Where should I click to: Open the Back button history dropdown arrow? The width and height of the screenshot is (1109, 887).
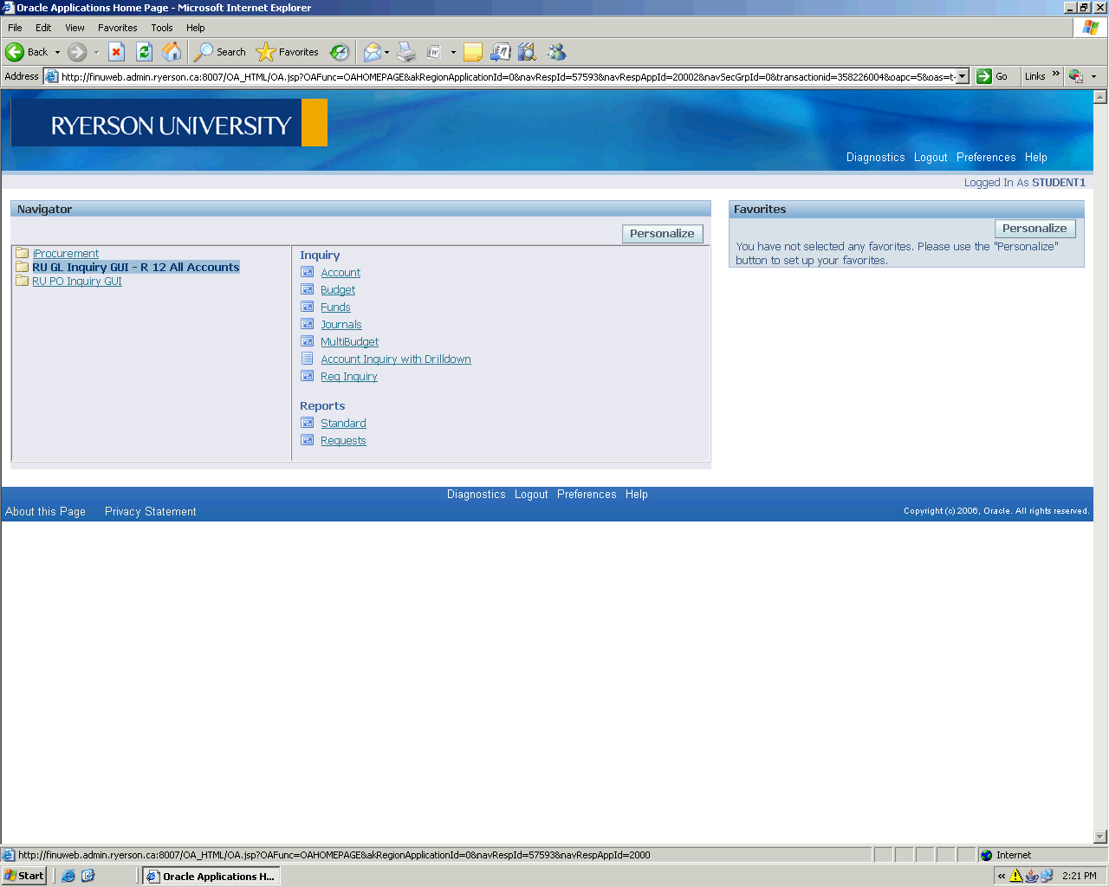pyautogui.click(x=58, y=52)
